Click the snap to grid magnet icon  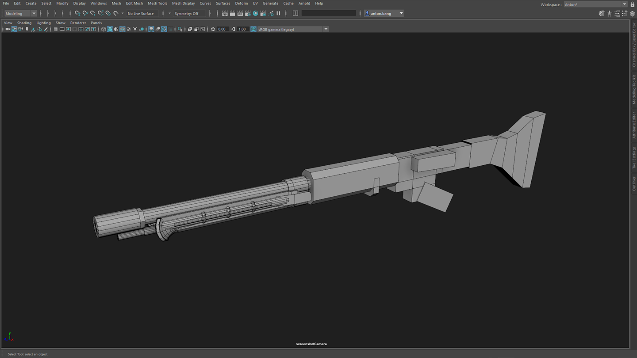[x=77, y=13]
